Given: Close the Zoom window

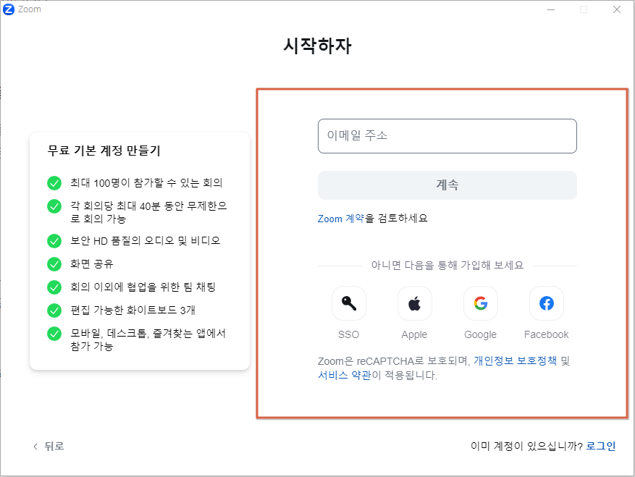Looking at the screenshot, I should (617, 9).
